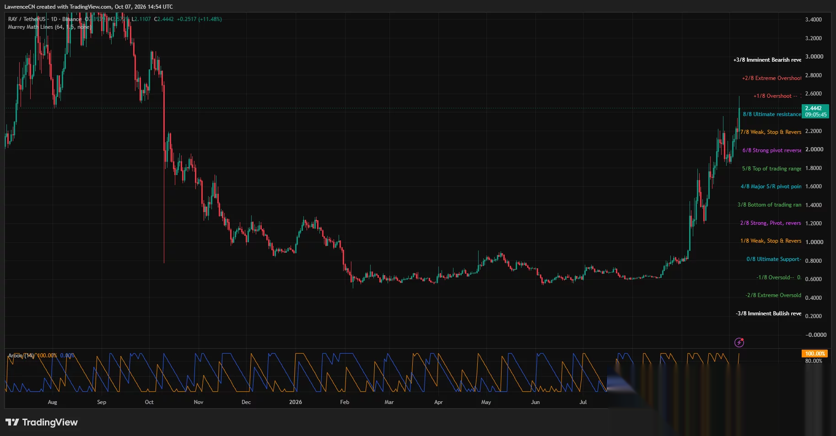
Task: Select the RAY / TetherUS symbol legend
Action: pos(45,19)
